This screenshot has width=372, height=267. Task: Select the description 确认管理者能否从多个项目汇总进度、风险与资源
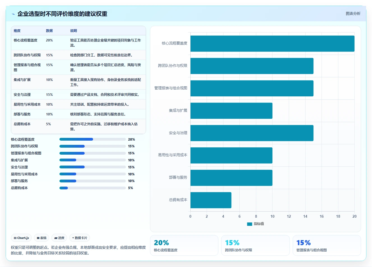click(106, 67)
